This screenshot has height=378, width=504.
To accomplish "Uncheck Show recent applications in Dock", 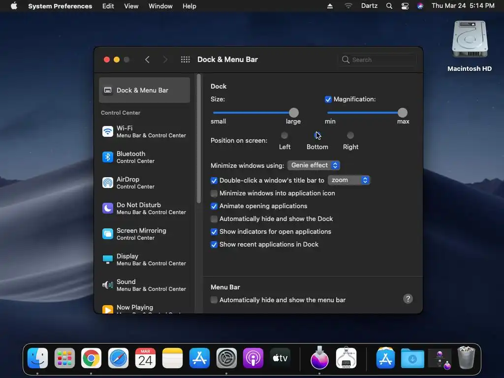I will pyautogui.click(x=214, y=245).
